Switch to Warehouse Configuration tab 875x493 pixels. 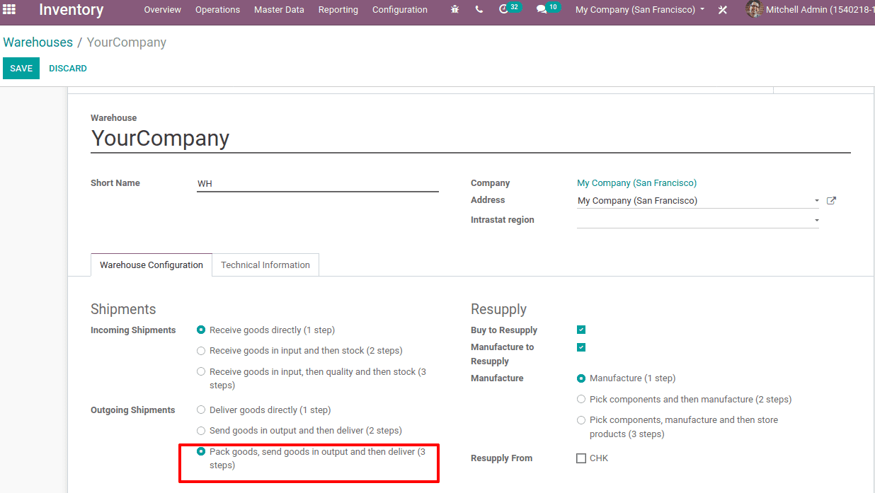point(151,265)
